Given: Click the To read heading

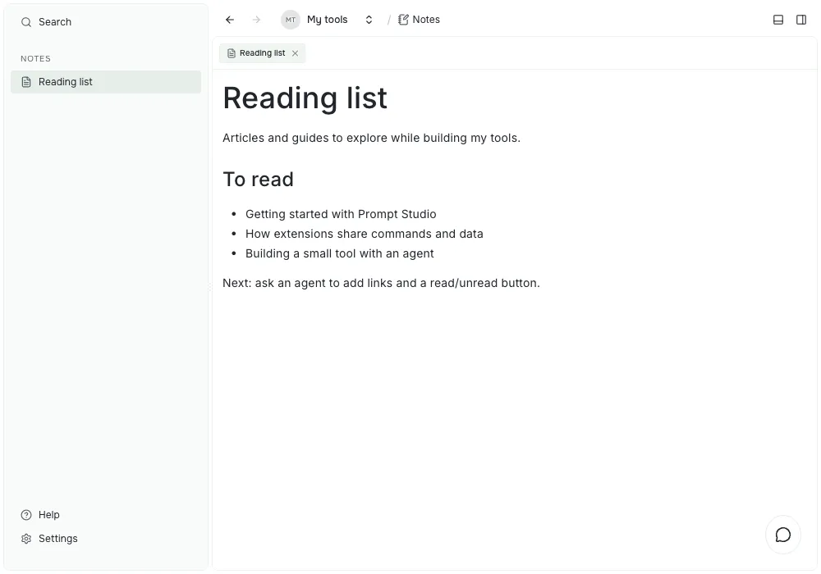Looking at the screenshot, I should tap(258, 180).
